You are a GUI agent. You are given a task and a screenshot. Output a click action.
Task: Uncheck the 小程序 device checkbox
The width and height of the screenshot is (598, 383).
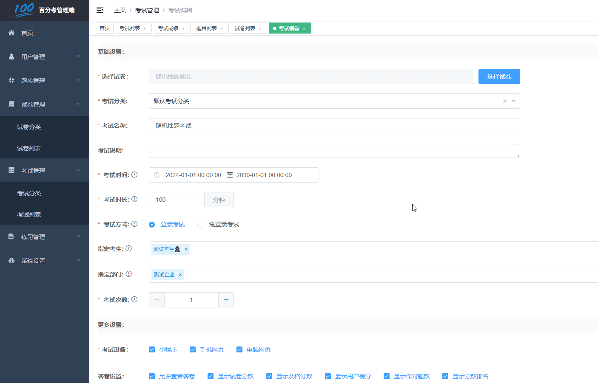[152, 349]
